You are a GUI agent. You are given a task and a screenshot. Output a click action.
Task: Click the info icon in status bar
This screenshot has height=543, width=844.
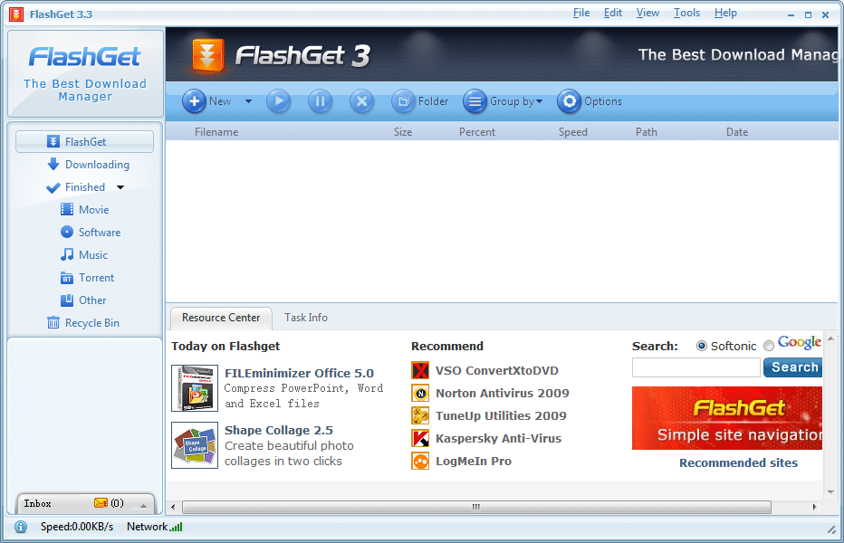click(21, 527)
